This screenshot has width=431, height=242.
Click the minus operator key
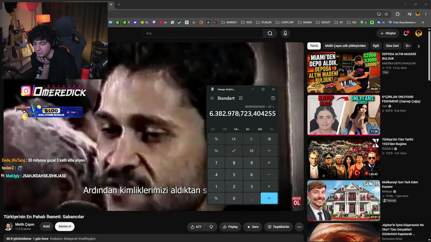269,175
